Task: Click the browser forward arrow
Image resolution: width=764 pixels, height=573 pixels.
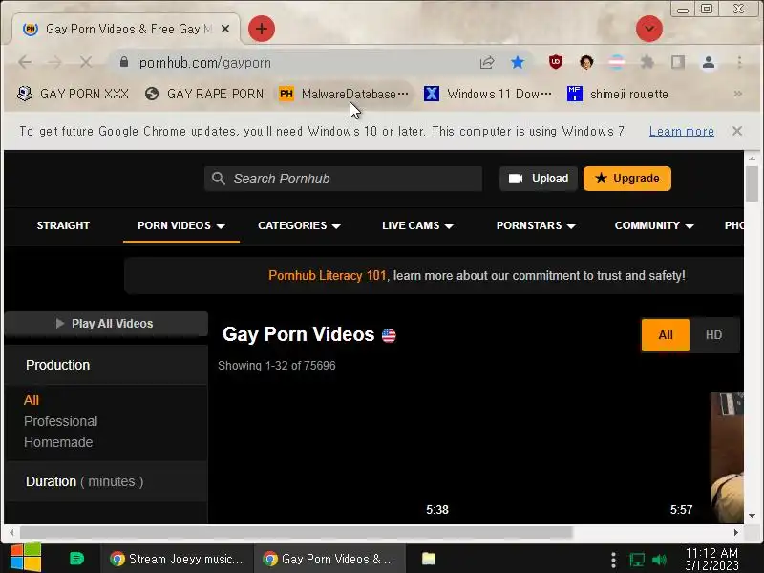Action: coord(55,62)
